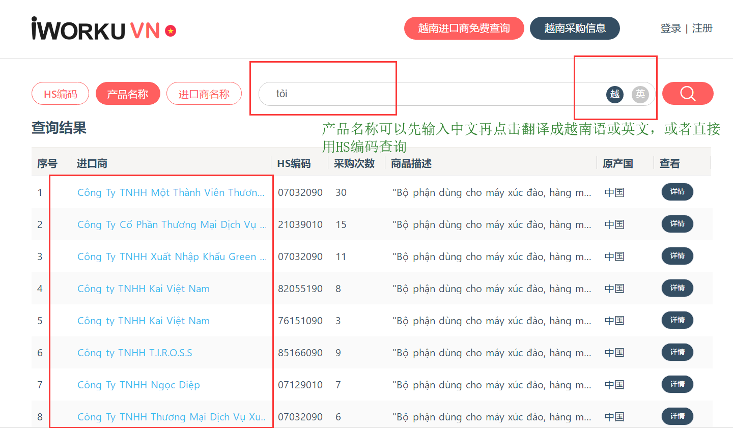Click the 采购次数 column header

click(354, 163)
